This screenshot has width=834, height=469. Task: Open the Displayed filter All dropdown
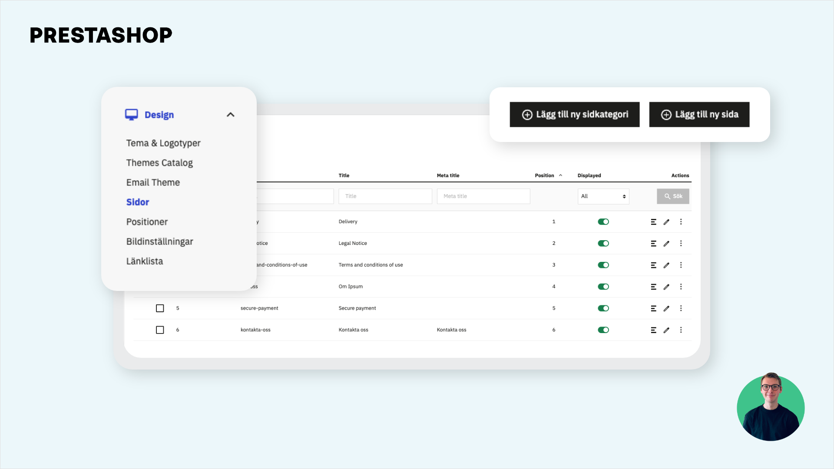click(603, 196)
